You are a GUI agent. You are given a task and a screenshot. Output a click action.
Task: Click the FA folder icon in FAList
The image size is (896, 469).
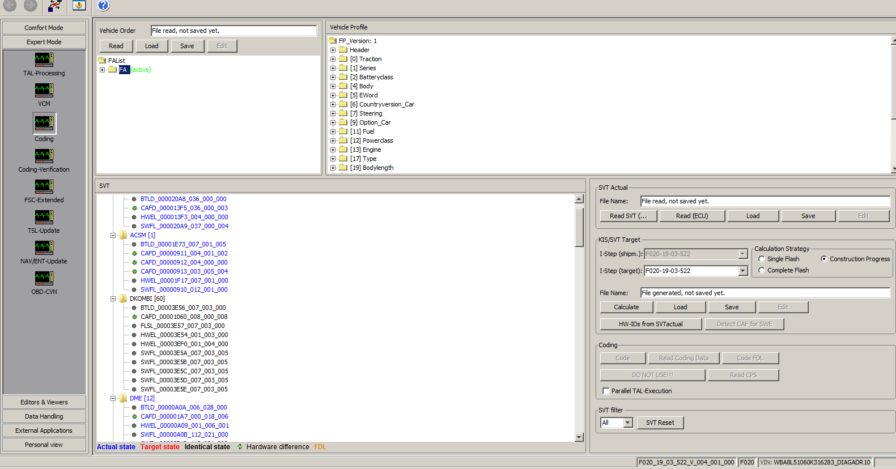pos(113,70)
